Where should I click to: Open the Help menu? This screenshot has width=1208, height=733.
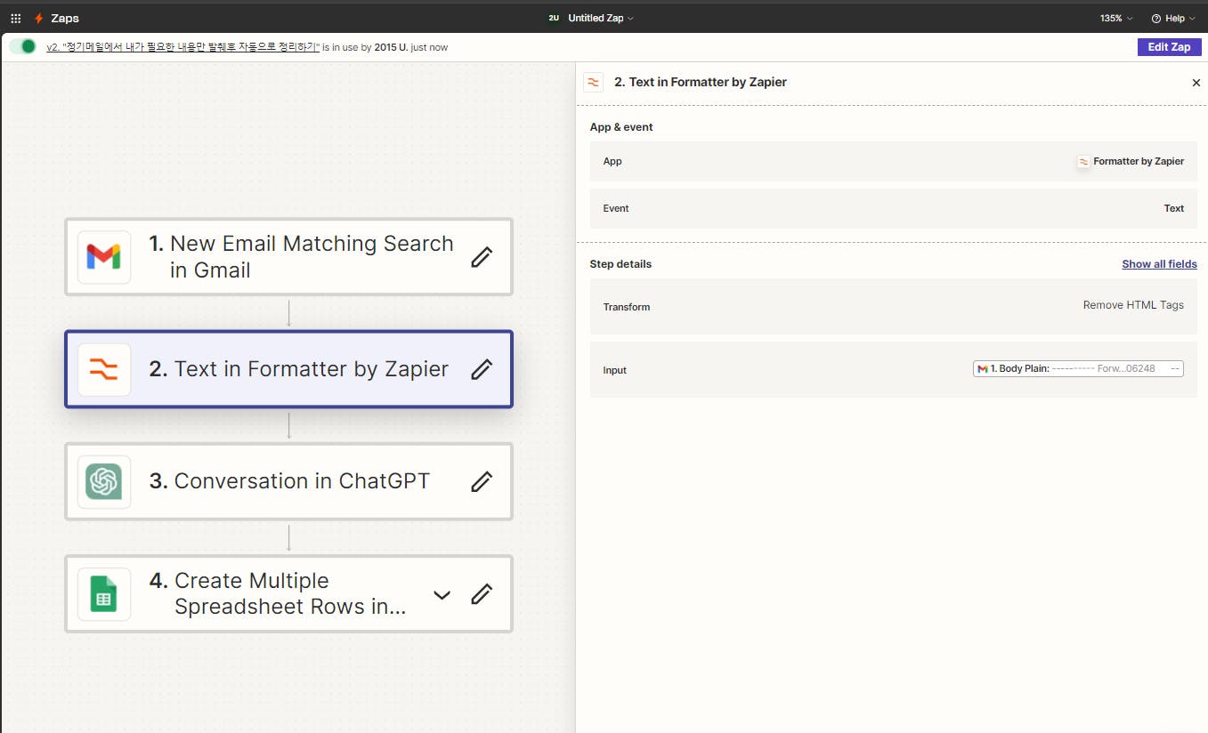1173,18
